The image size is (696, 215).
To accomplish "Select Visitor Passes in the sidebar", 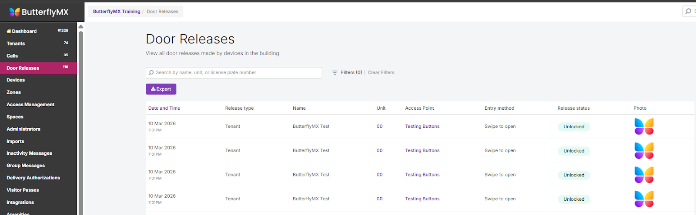I will [23, 190].
